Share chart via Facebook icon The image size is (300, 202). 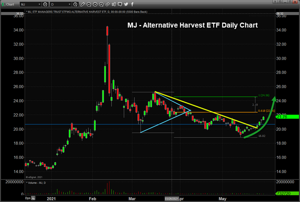click(132, 4)
